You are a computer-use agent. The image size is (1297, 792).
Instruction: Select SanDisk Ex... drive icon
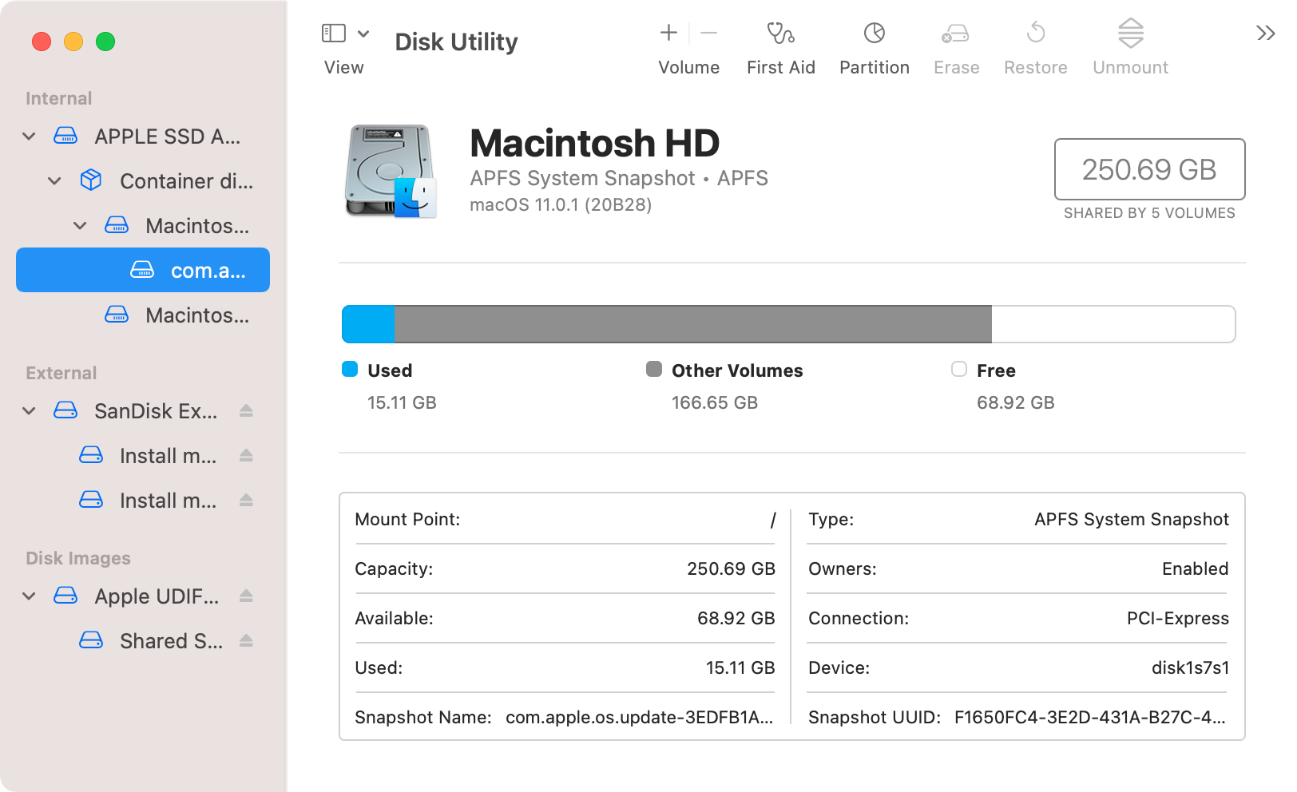tap(65, 410)
